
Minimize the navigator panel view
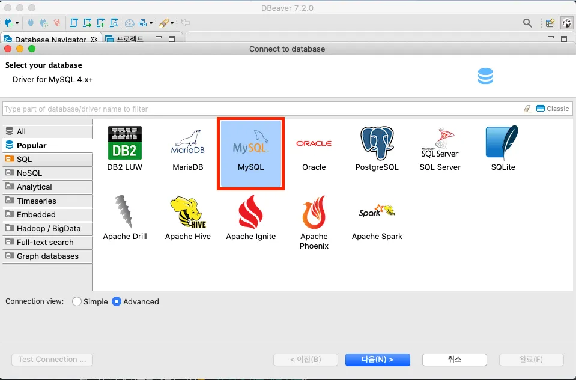click(x=159, y=38)
